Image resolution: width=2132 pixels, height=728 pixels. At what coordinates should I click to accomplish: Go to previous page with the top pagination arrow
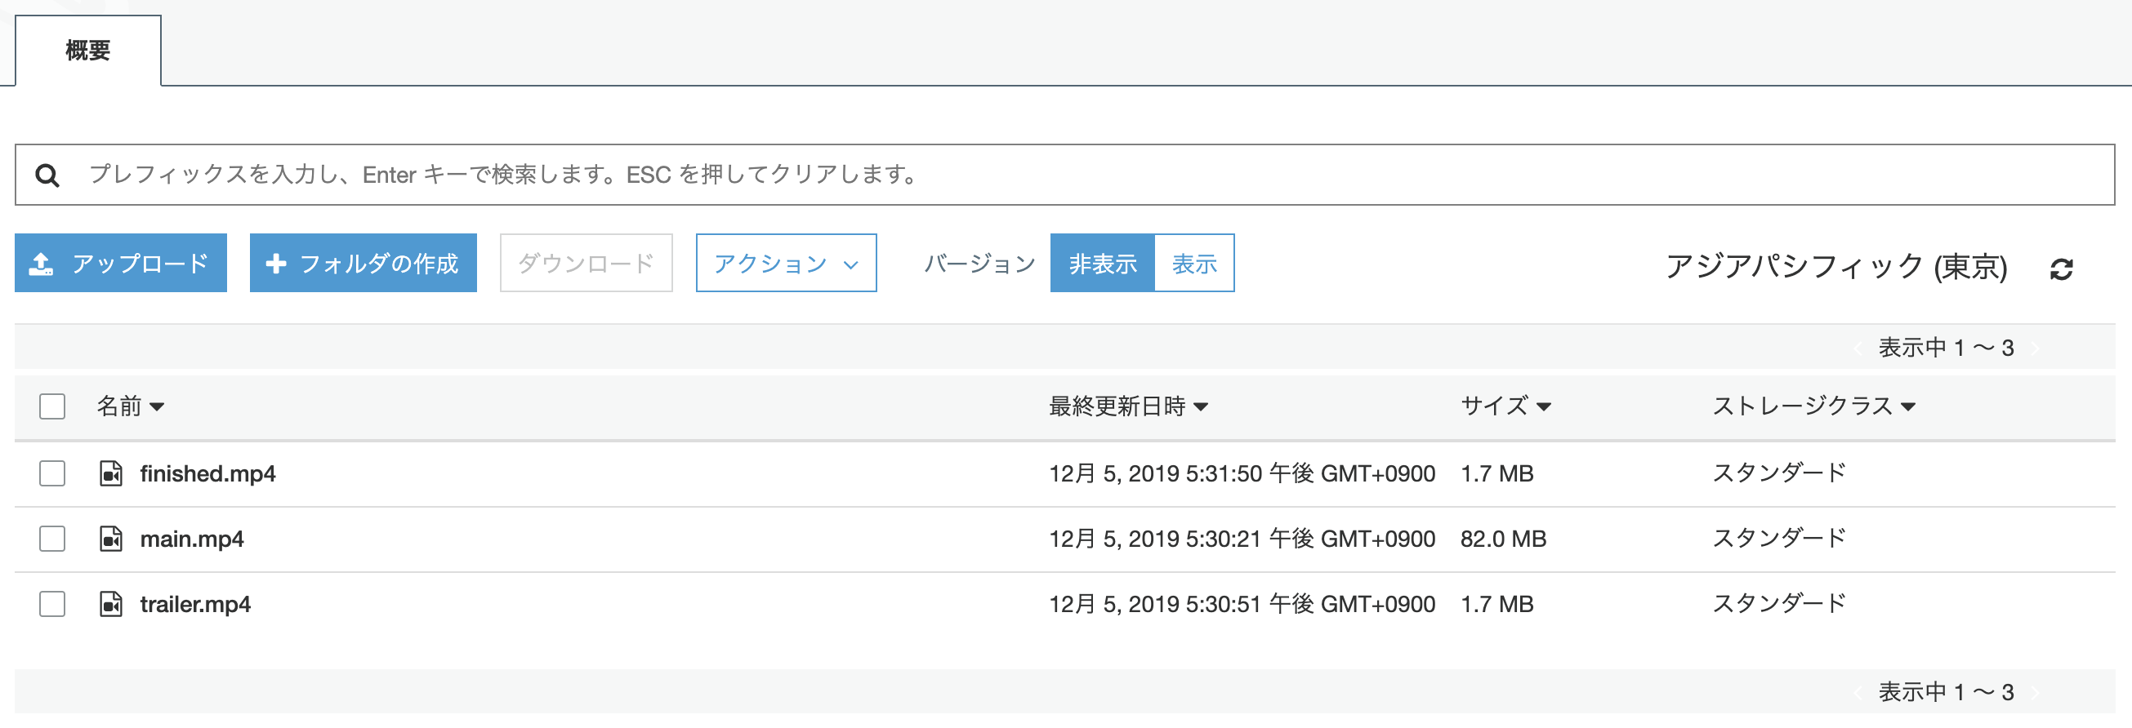(x=1859, y=348)
